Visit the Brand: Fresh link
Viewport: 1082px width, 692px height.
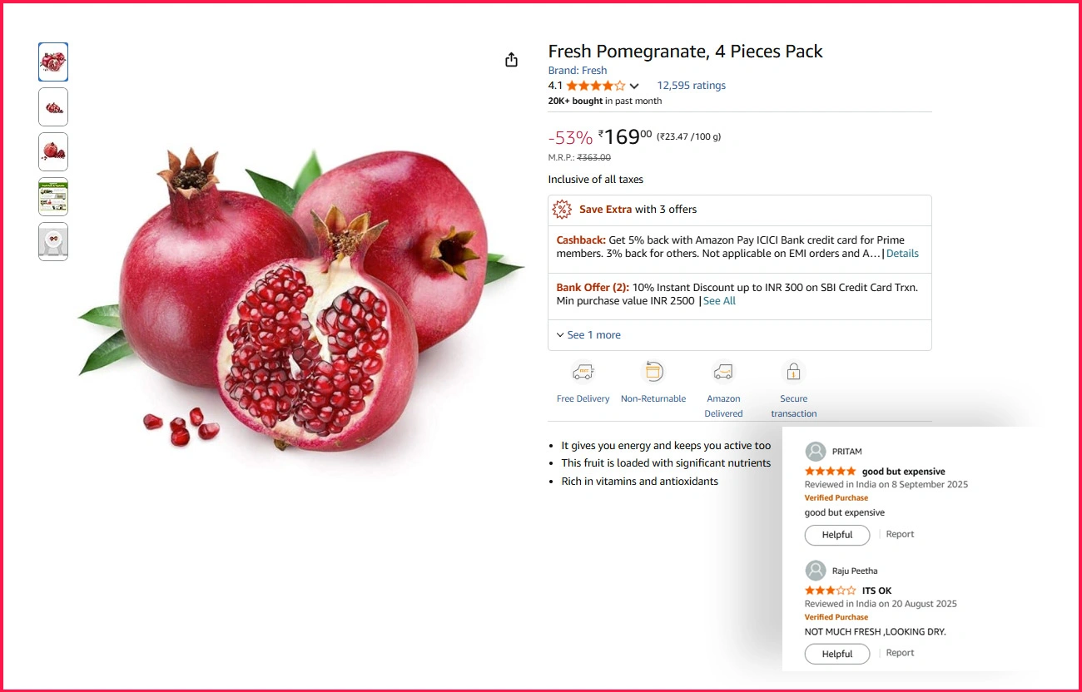coord(578,71)
